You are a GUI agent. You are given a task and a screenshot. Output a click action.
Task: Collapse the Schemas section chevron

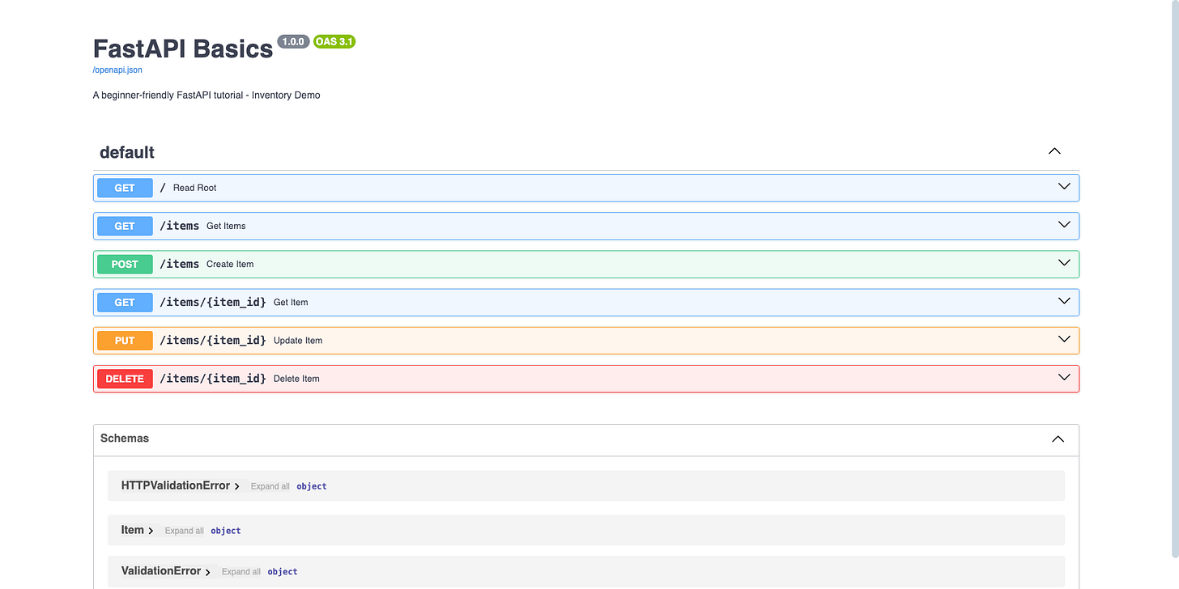tap(1058, 439)
